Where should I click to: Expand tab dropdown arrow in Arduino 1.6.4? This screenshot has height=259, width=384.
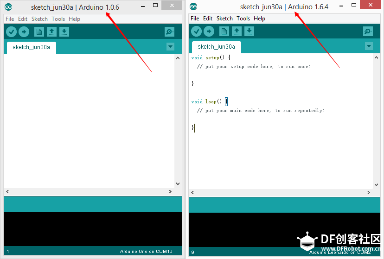(x=369, y=46)
